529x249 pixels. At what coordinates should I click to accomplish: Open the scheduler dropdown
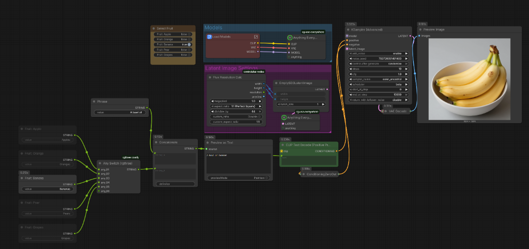(x=379, y=85)
